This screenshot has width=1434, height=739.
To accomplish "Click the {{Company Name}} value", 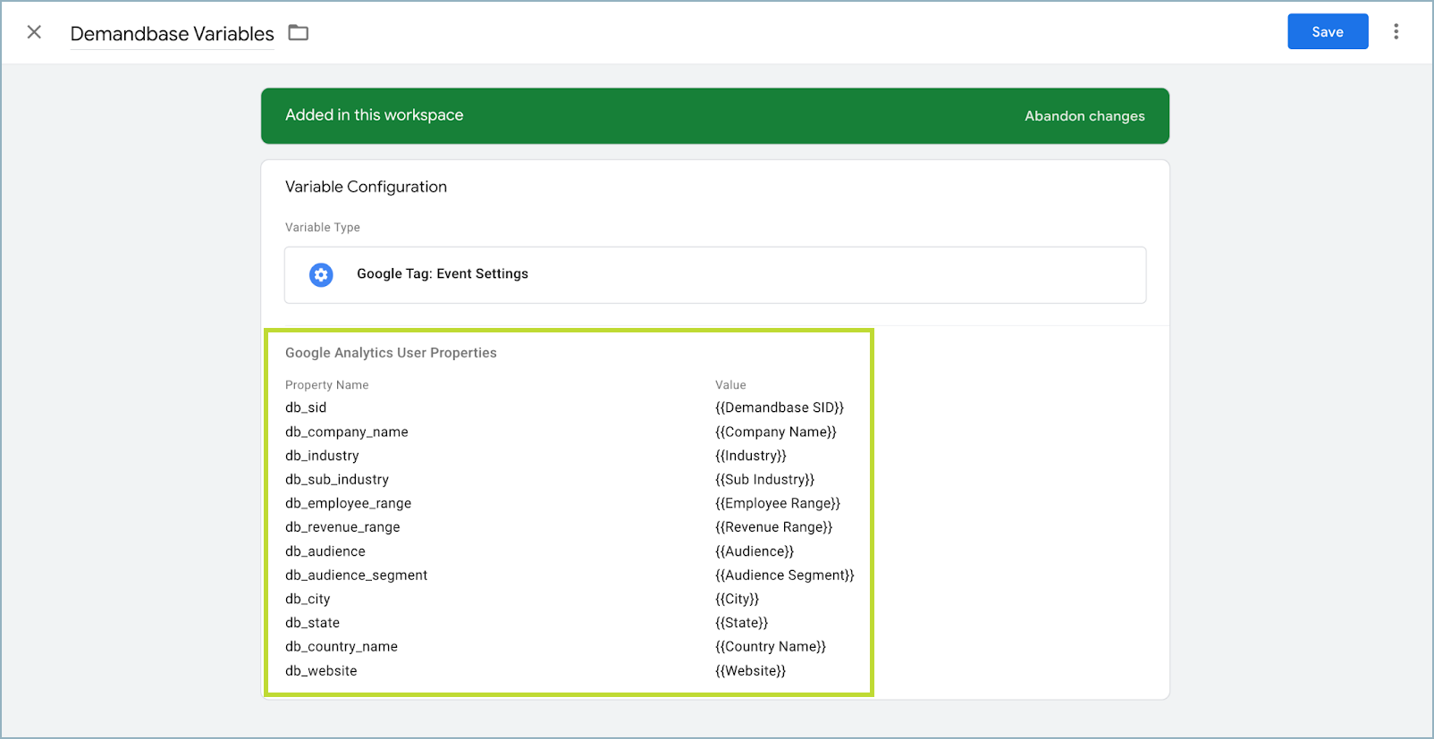I will click(776, 432).
